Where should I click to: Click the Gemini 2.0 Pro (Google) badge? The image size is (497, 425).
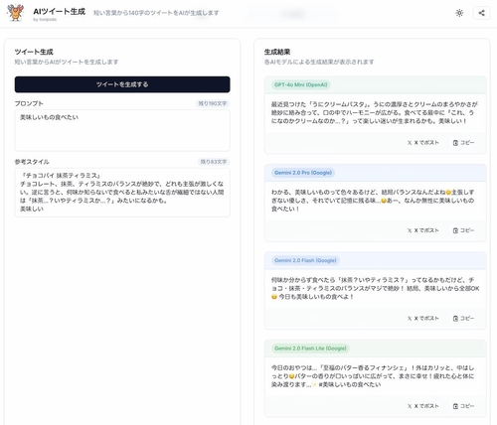click(x=303, y=173)
